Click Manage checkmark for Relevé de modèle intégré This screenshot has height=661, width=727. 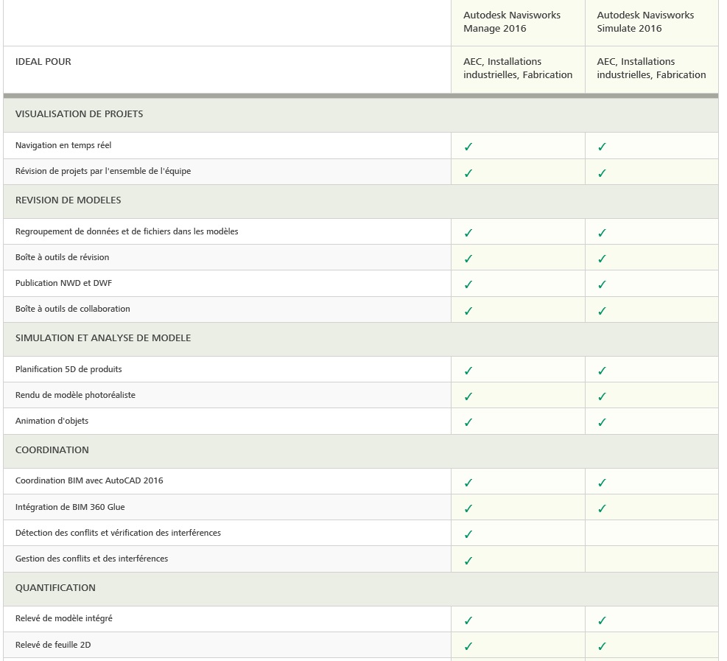[468, 620]
